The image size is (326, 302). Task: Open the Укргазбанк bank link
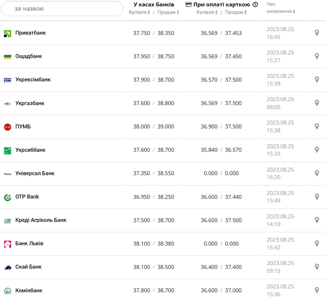(30, 103)
